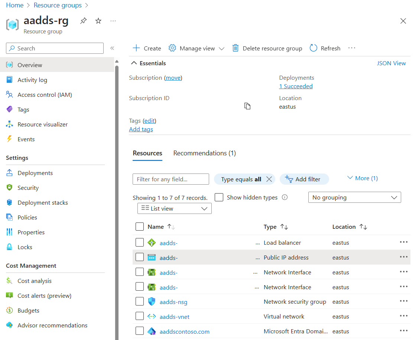Copy the Subscription ID
The width and height of the screenshot is (419, 340).
pyautogui.click(x=247, y=106)
